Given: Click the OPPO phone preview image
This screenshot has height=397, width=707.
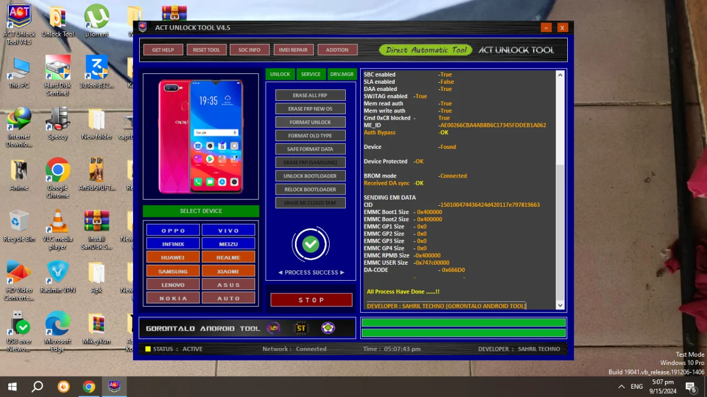Looking at the screenshot, I should 201,136.
